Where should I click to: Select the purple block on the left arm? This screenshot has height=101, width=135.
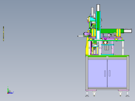(86, 34)
